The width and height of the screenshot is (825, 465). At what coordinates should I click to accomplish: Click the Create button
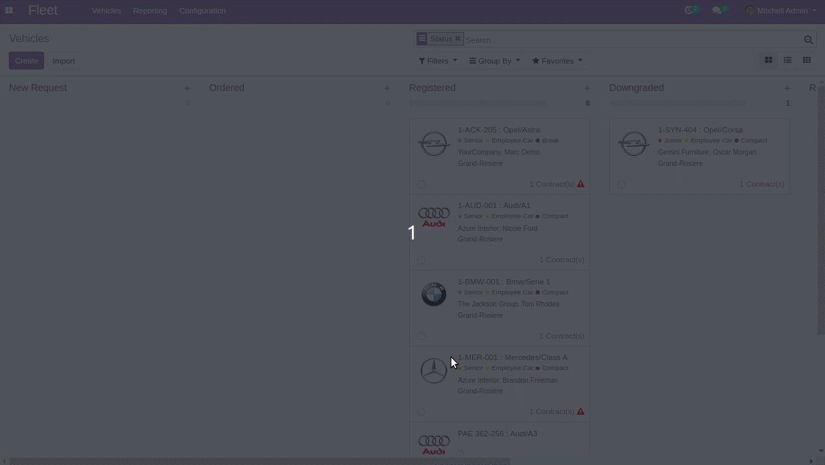click(27, 61)
